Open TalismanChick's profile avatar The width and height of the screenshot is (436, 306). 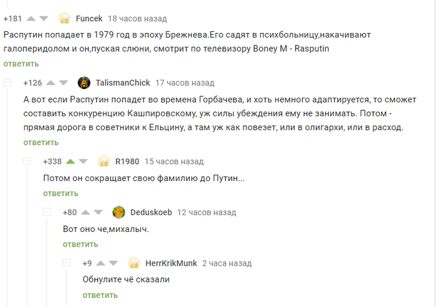coord(84,83)
